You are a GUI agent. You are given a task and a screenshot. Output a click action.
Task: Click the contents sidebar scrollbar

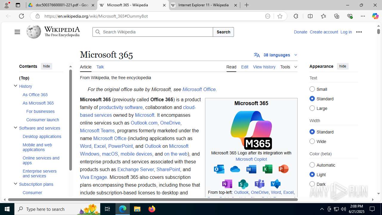click(70, 120)
